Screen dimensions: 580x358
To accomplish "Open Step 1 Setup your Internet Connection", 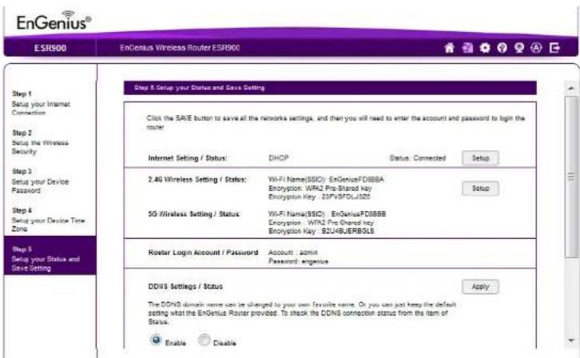I will [41, 103].
